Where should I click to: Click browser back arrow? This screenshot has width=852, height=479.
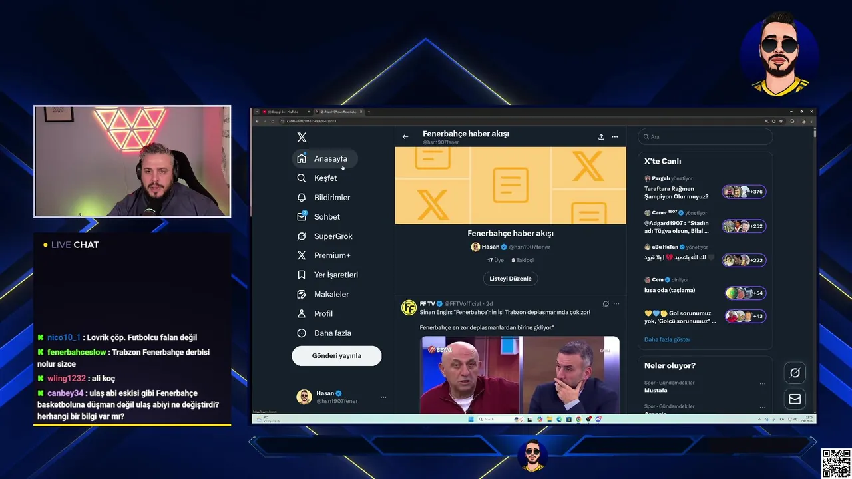257,121
